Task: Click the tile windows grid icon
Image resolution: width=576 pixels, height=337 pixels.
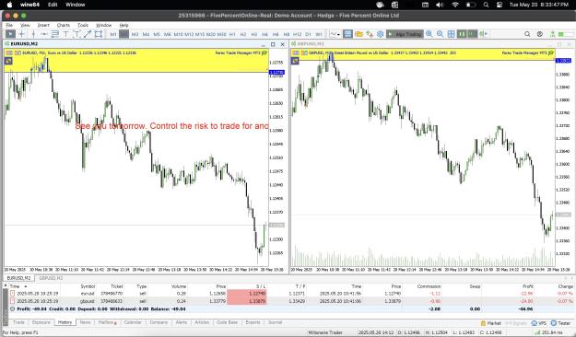Action: (x=451, y=34)
